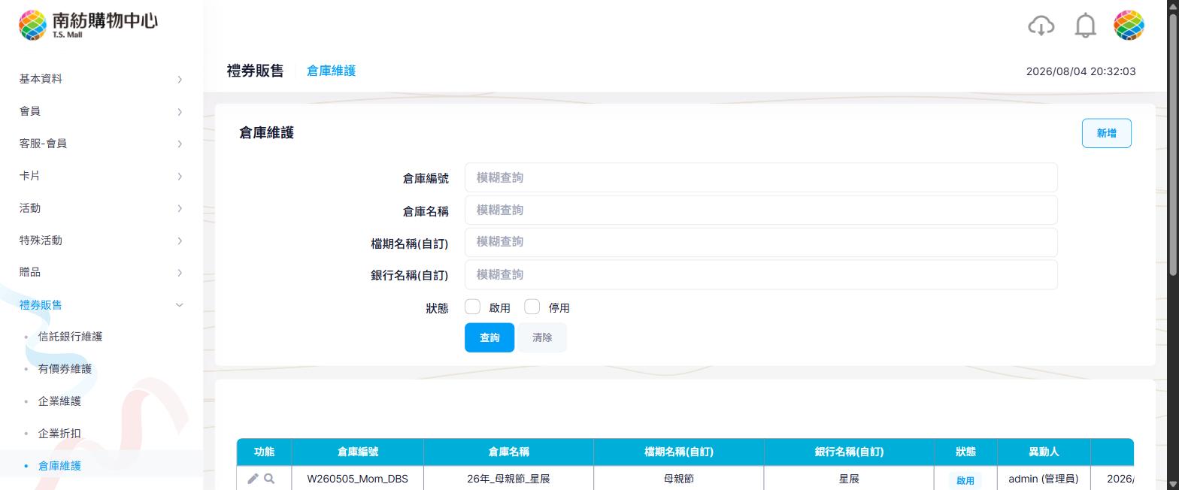Click the 功能 column header
Image resolution: width=1179 pixels, height=490 pixels.
coord(264,452)
